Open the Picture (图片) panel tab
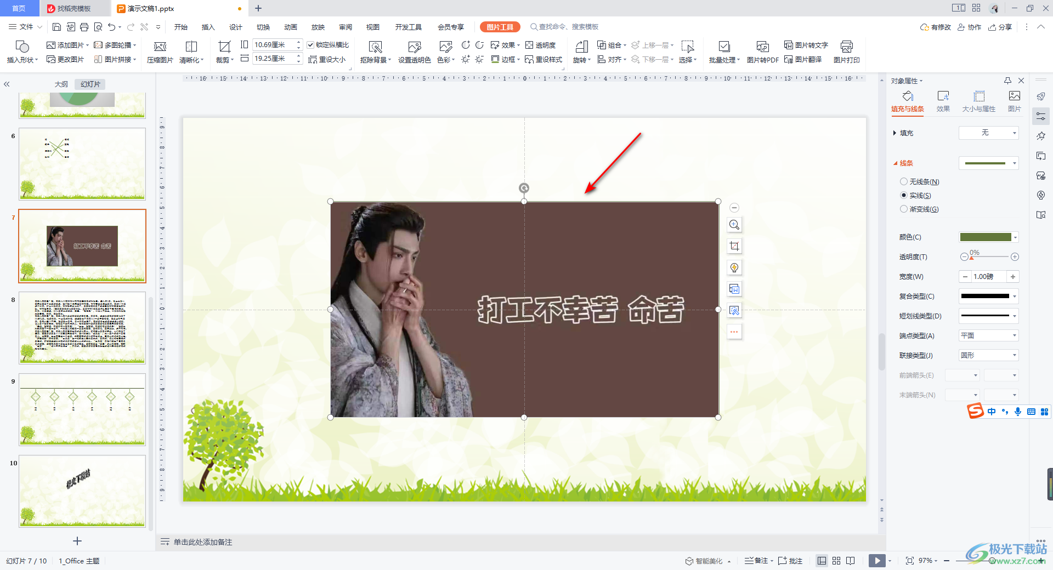The image size is (1053, 570). (x=1015, y=101)
